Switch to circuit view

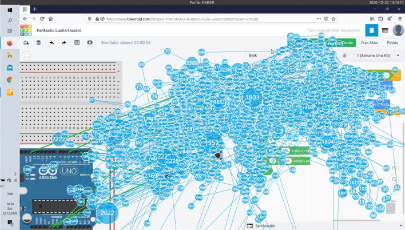click(x=372, y=30)
